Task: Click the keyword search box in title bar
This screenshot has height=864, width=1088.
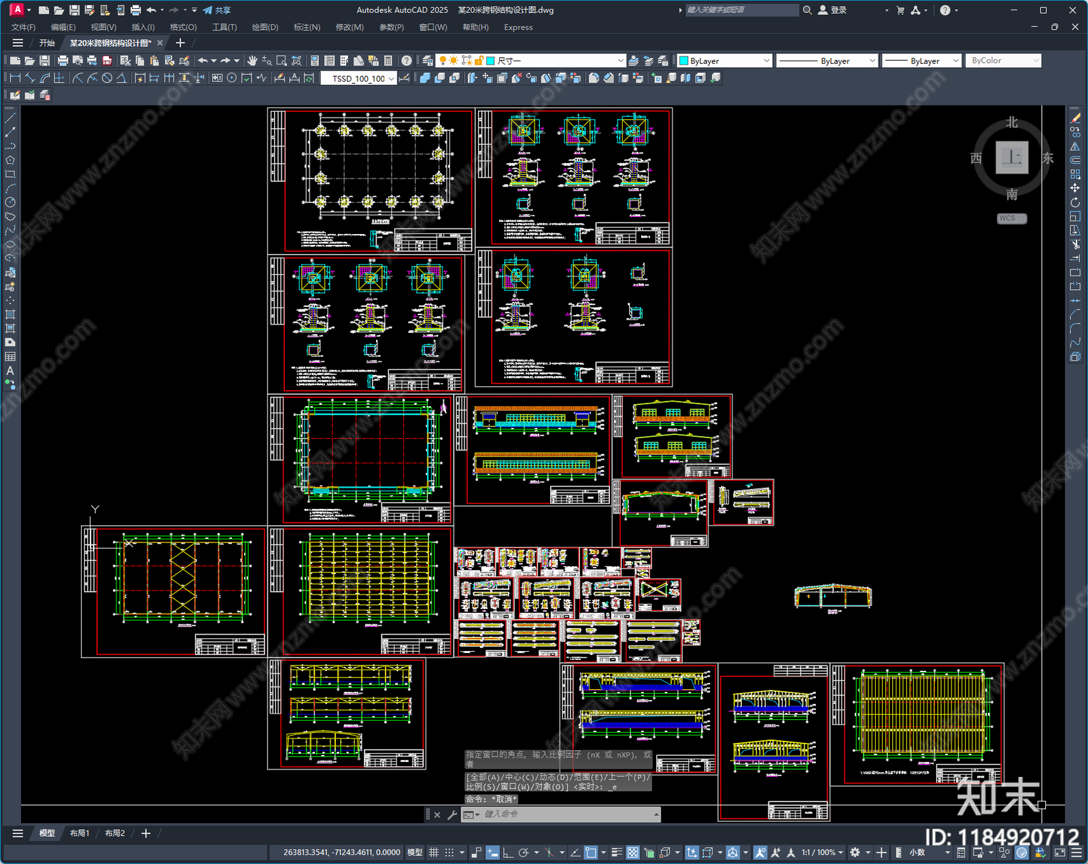Action: point(742,10)
